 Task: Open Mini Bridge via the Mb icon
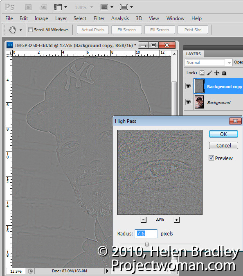[43, 7]
